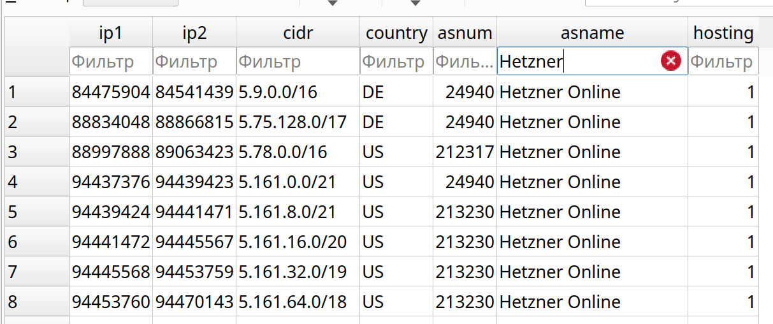Viewport: 773px width, 324px height.
Task: Focus the country filter field
Action: pyautogui.click(x=396, y=61)
